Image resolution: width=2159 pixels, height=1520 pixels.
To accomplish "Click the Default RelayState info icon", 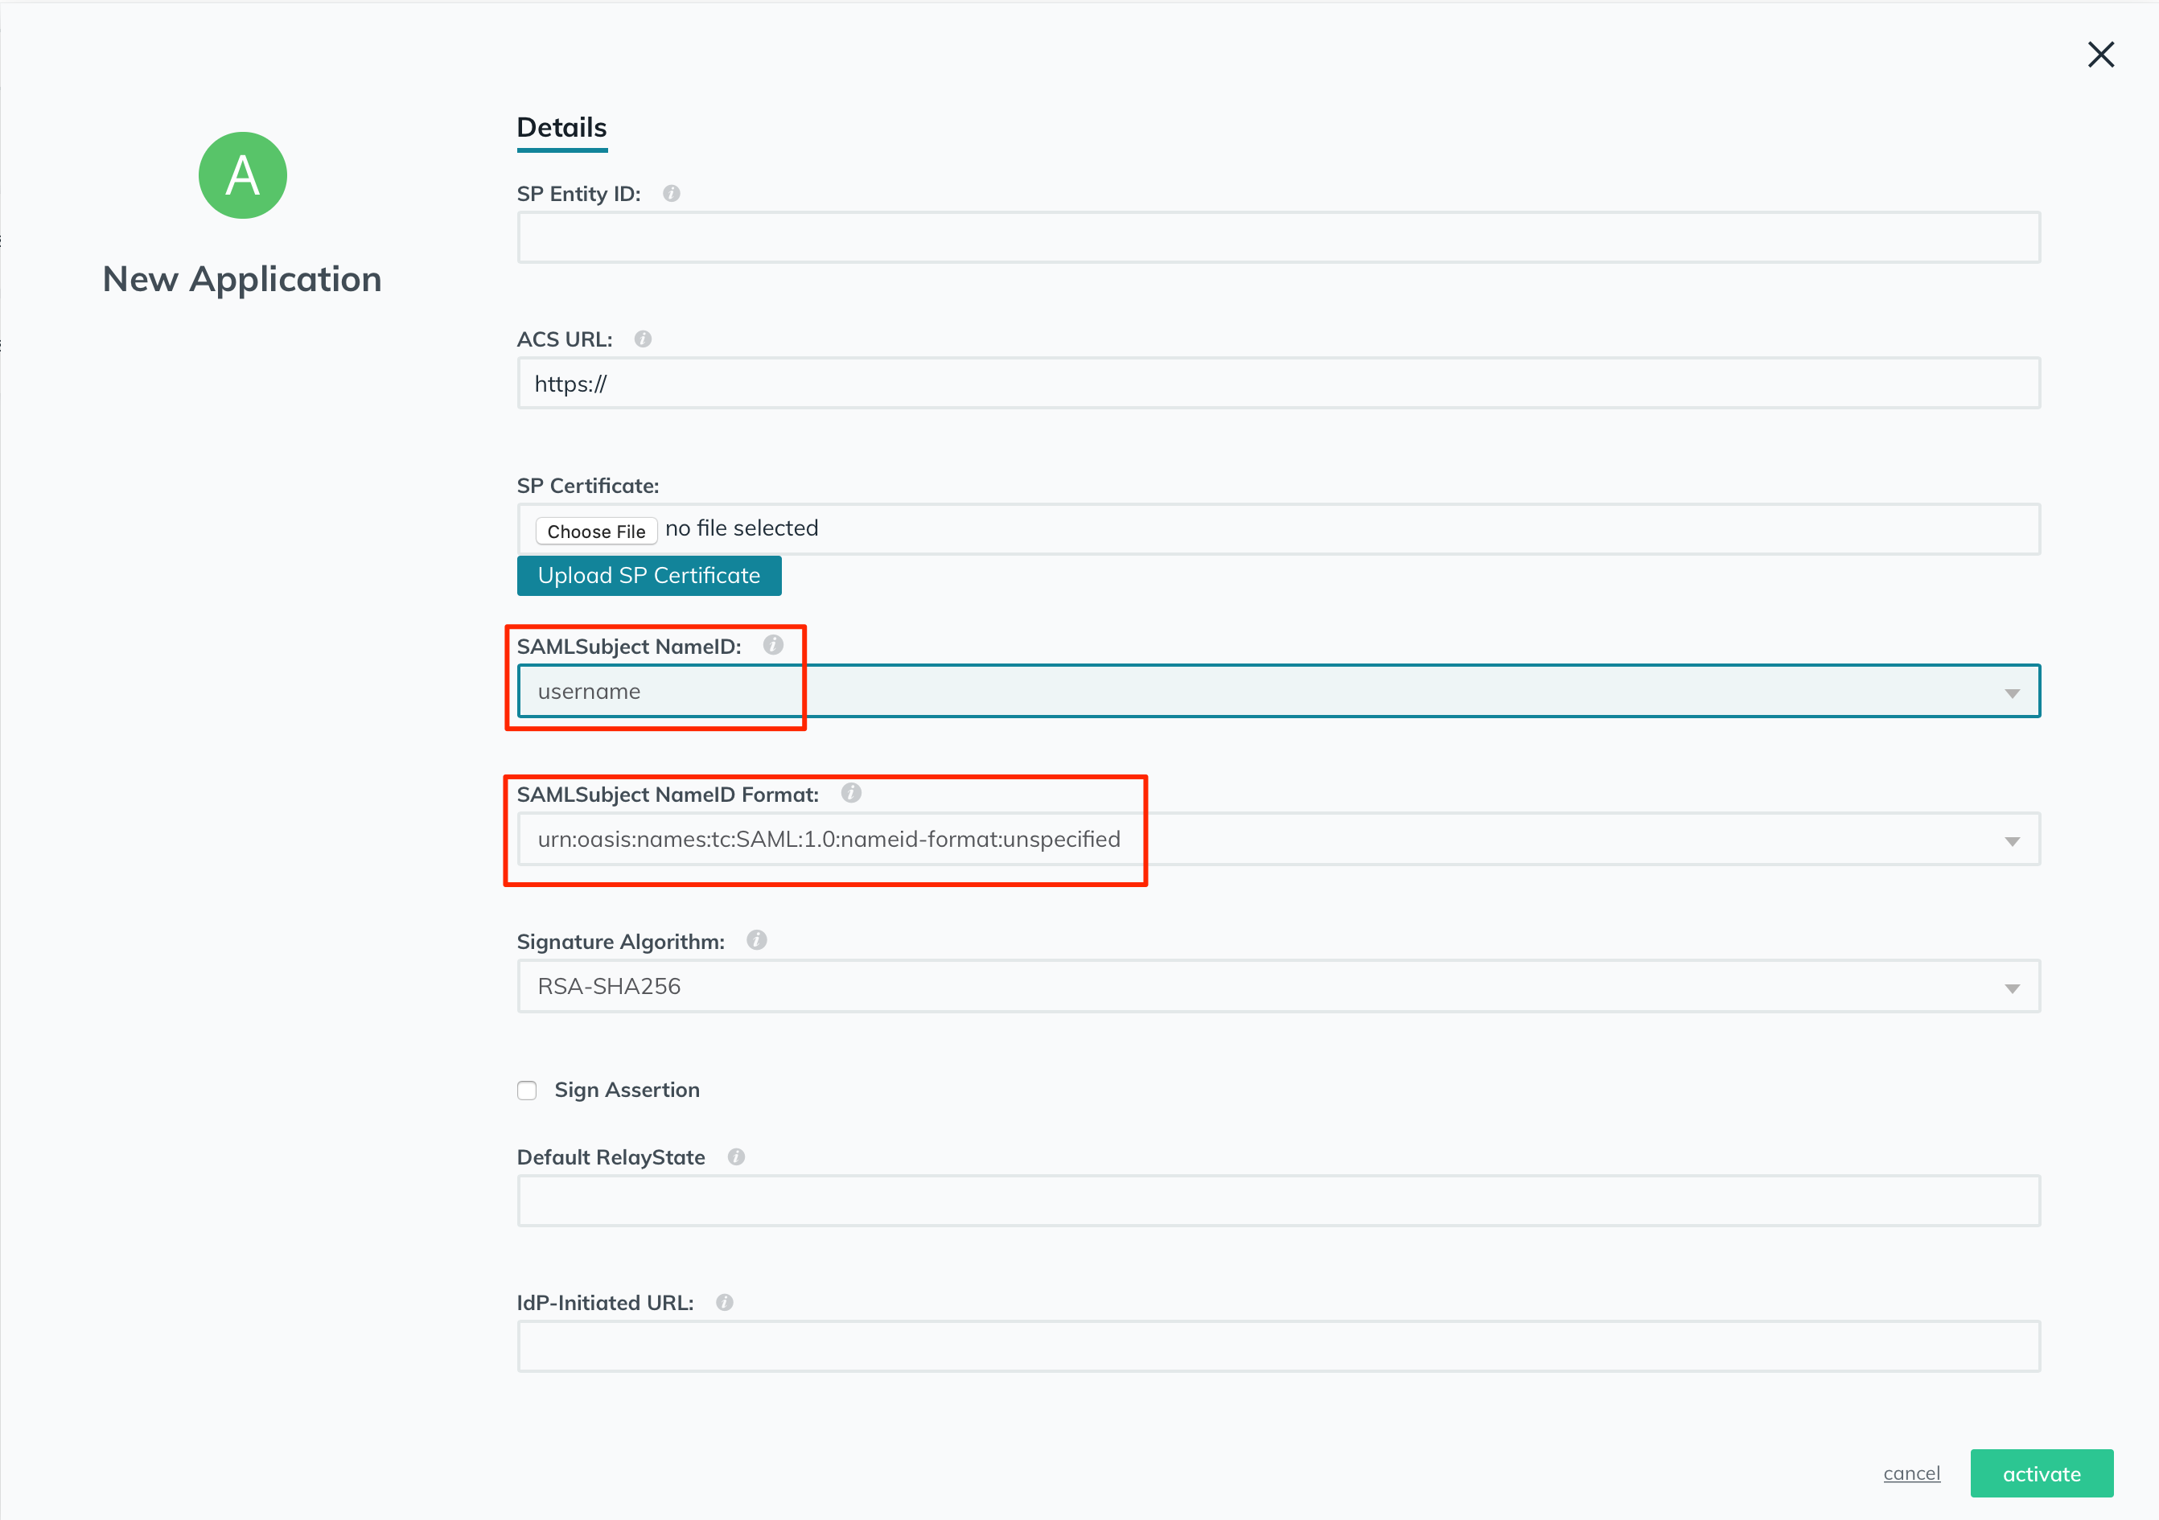I will point(736,1156).
